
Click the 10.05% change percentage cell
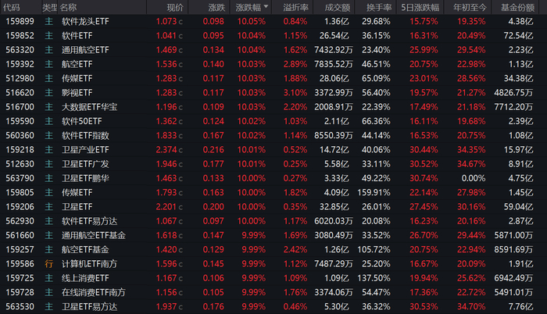click(x=251, y=21)
